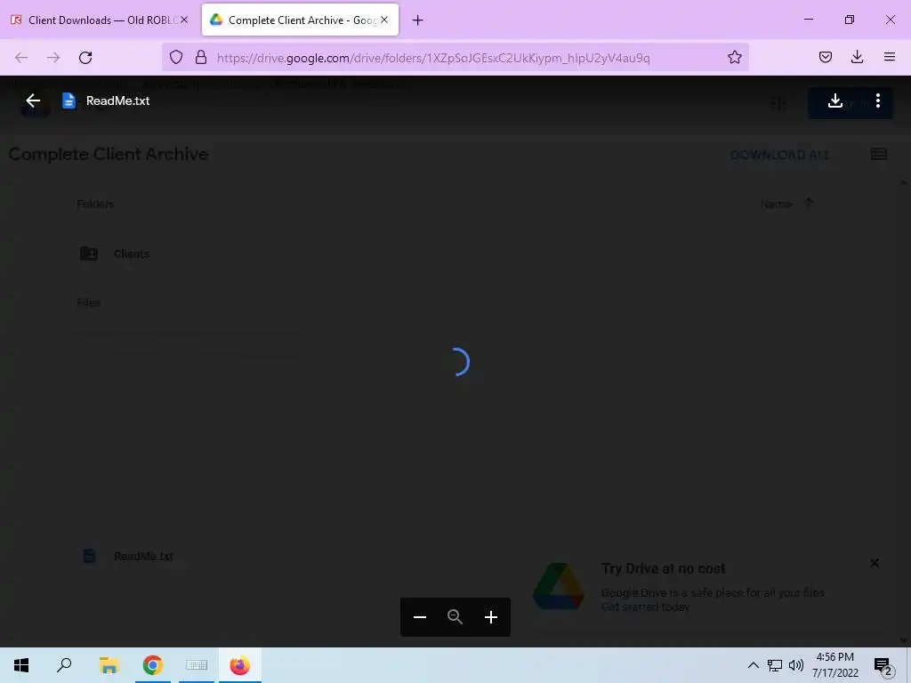The image size is (911, 683).
Task: Open more actions three-dot menu in preview
Action: click(878, 100)
